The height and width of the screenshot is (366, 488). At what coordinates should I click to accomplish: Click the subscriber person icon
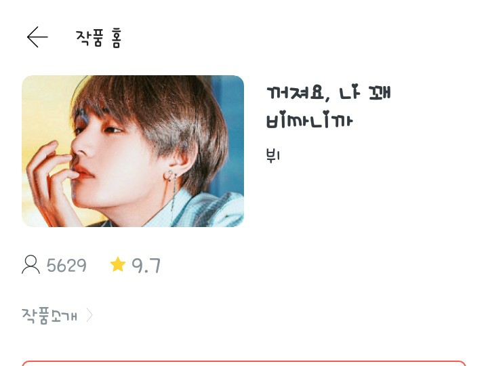click(x=30, y=264)
